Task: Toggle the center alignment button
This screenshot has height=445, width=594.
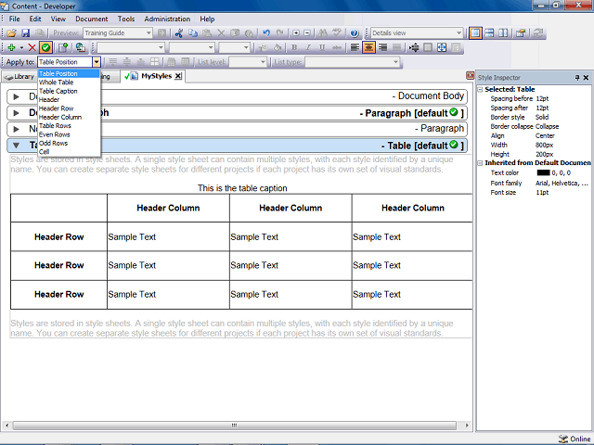Action: (368, 47)
